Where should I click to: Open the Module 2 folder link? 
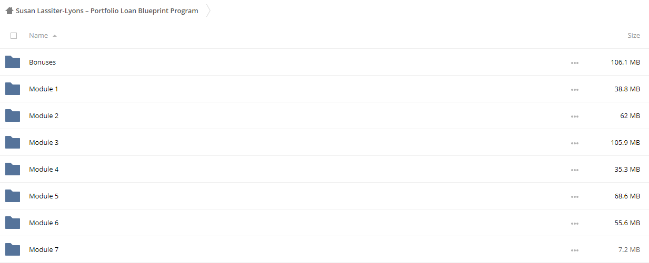pos(44,115)
